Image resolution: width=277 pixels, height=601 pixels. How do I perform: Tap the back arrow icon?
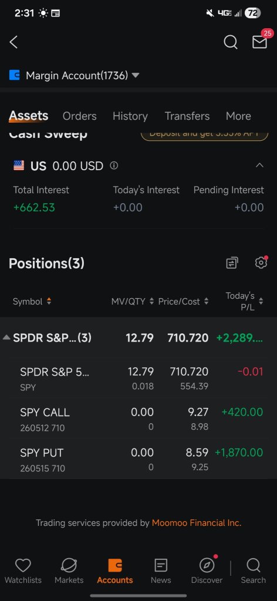pyautogui.click(x=14, y=42)
